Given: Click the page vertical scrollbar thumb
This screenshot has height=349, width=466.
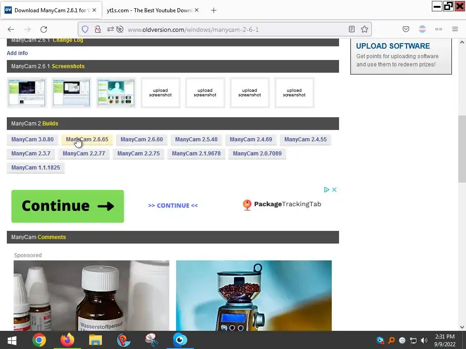Looking at the screenshot, I should click(462, 149).
